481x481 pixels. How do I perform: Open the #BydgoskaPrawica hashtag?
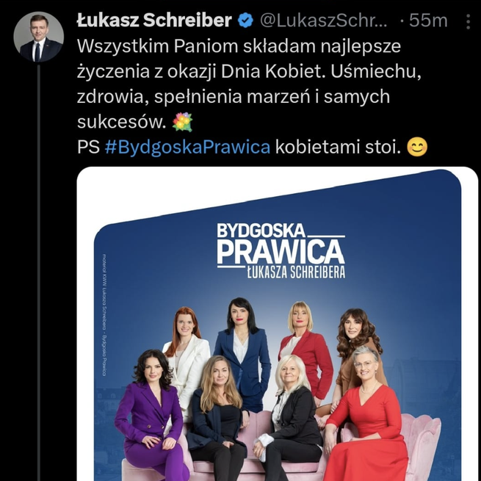coord(187,147)
